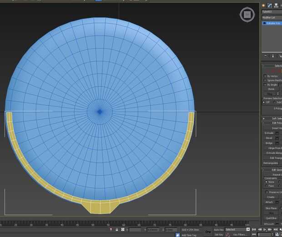Click Hinge From Edge button
This screenshot has height=237, width=282.
point(272,148)
